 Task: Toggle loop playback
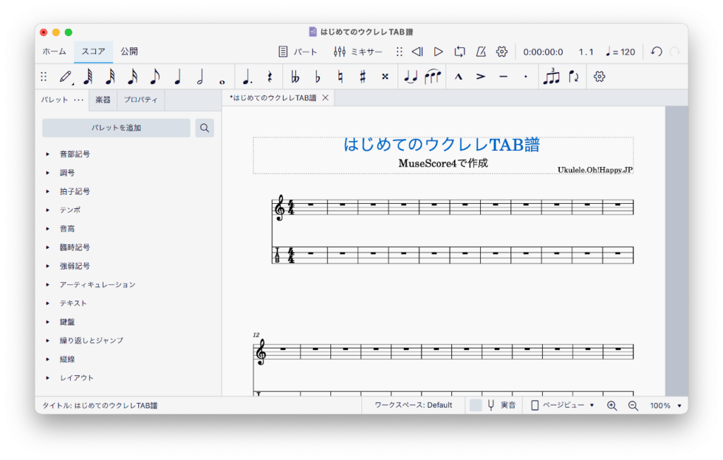[x=460, y=52]
